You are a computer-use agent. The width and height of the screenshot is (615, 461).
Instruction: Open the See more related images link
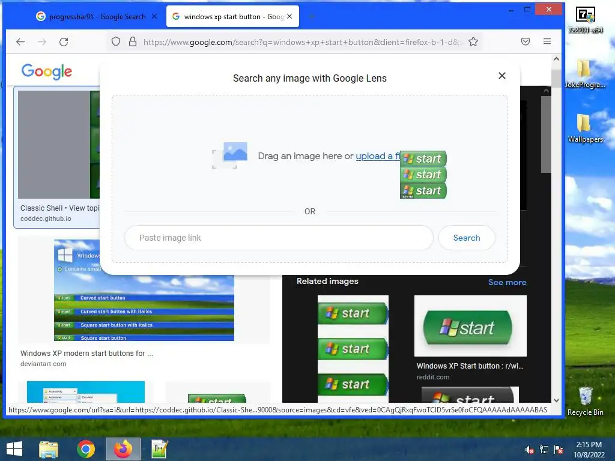pyautogui.click(x=507, y=282)
